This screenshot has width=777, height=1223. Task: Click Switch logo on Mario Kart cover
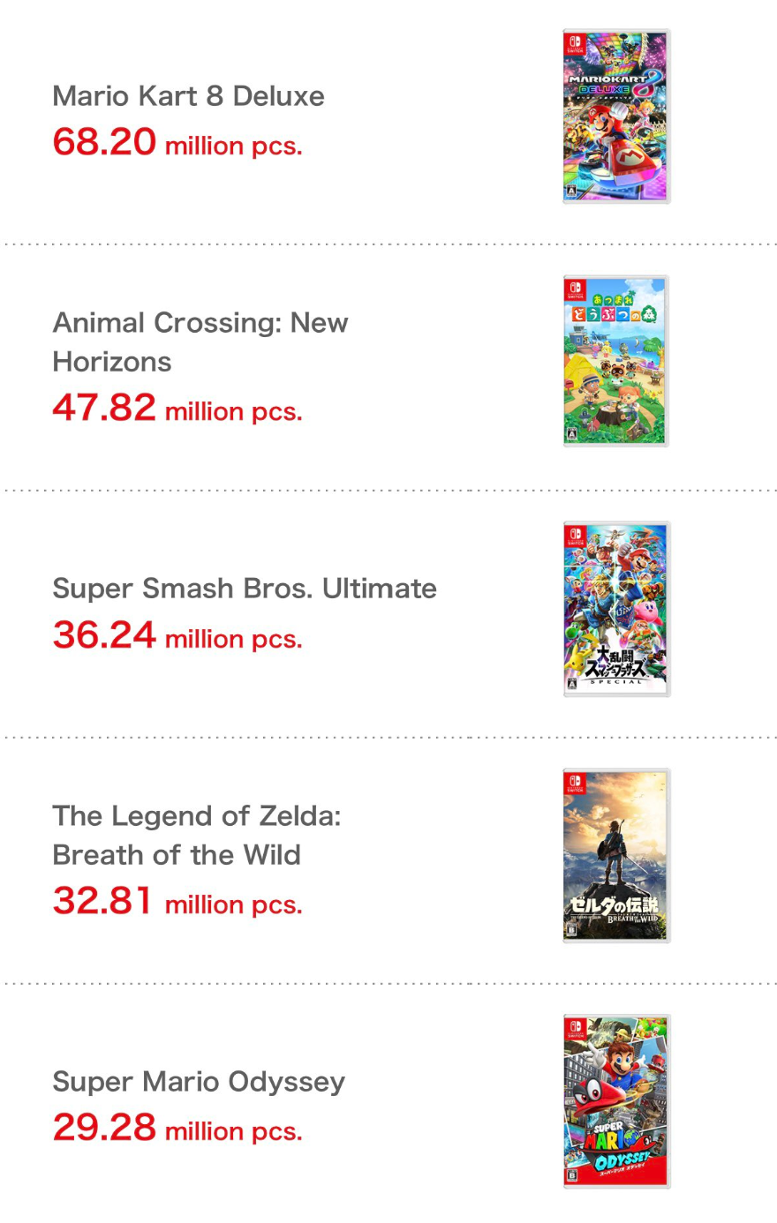pos(575,44)
